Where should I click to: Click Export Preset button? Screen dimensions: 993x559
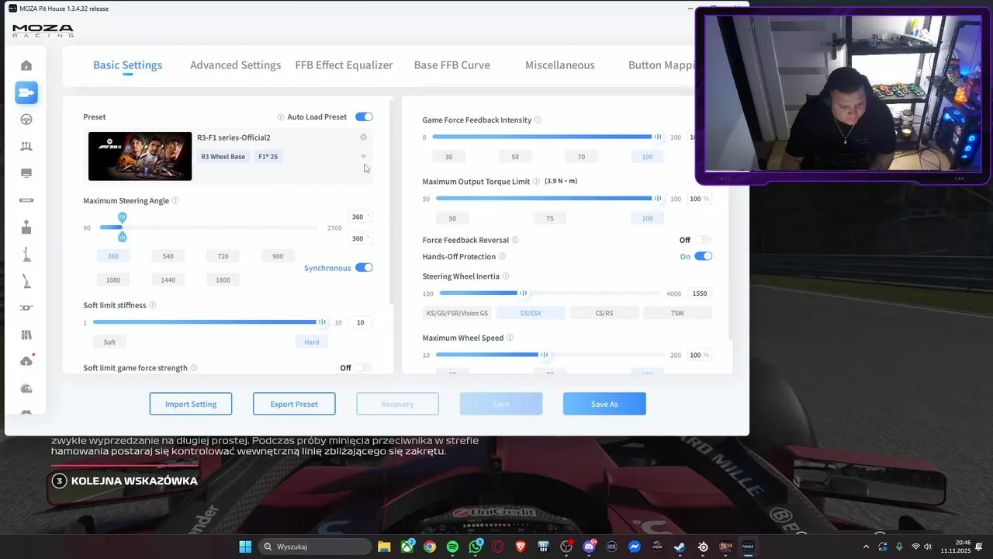coord(294,404)
